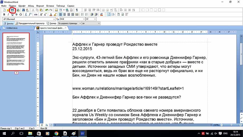Open the style icon next to font box
The height and width of the screenshot is (137, 243).
(x=58, y=19)
